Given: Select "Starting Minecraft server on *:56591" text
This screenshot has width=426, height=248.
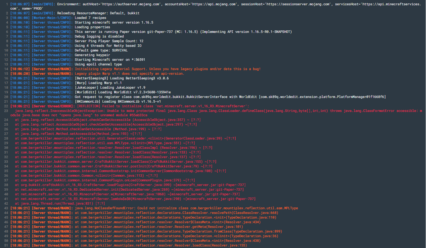Looking at the screenshot, I should click(x=110, y=60).
